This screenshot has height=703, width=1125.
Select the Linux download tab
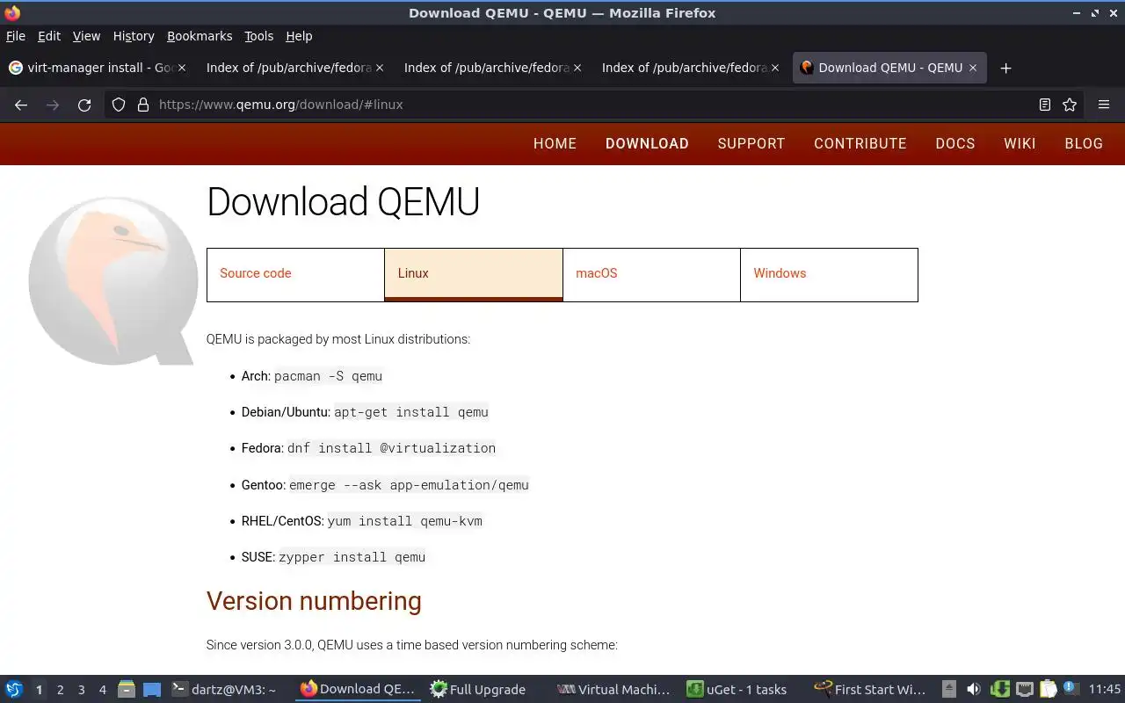474,274
